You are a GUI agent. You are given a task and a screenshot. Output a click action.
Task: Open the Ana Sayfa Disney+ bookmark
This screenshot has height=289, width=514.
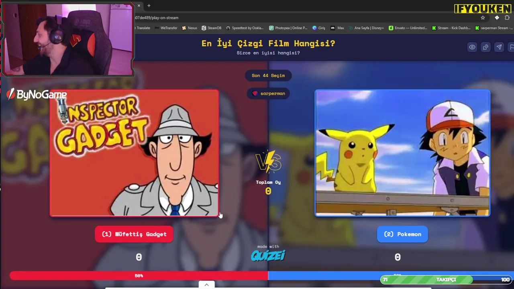[x=366, y=28]
